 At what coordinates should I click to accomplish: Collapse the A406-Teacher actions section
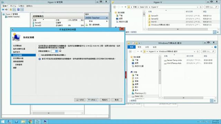tap(107, 18)
